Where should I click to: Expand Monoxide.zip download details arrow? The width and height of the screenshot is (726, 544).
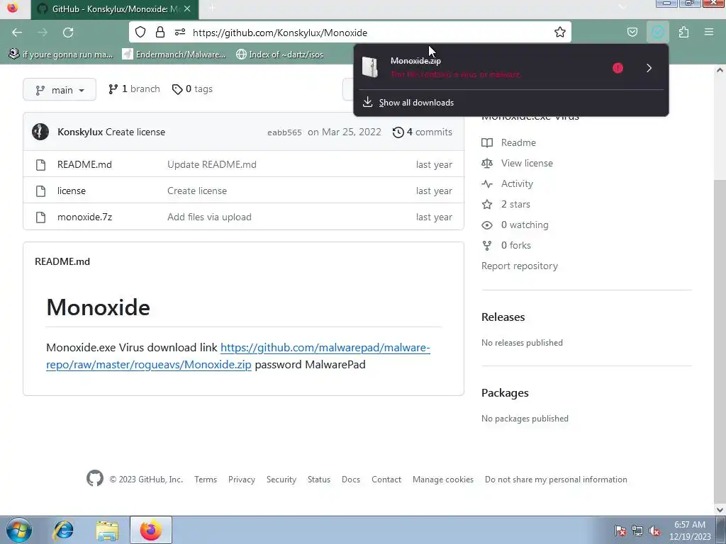[x=649, y=68]
